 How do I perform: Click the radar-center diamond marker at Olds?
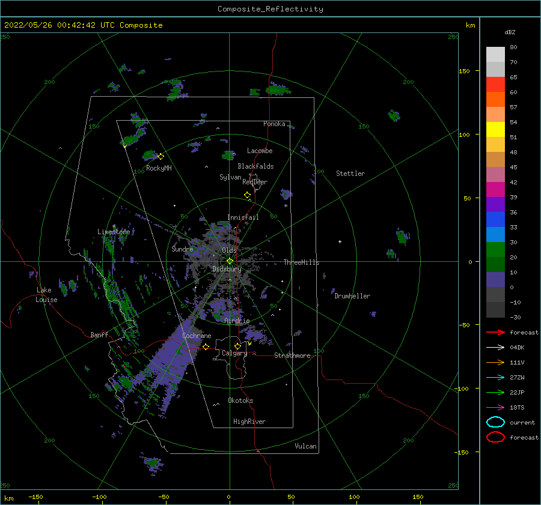tap(230, 261)
